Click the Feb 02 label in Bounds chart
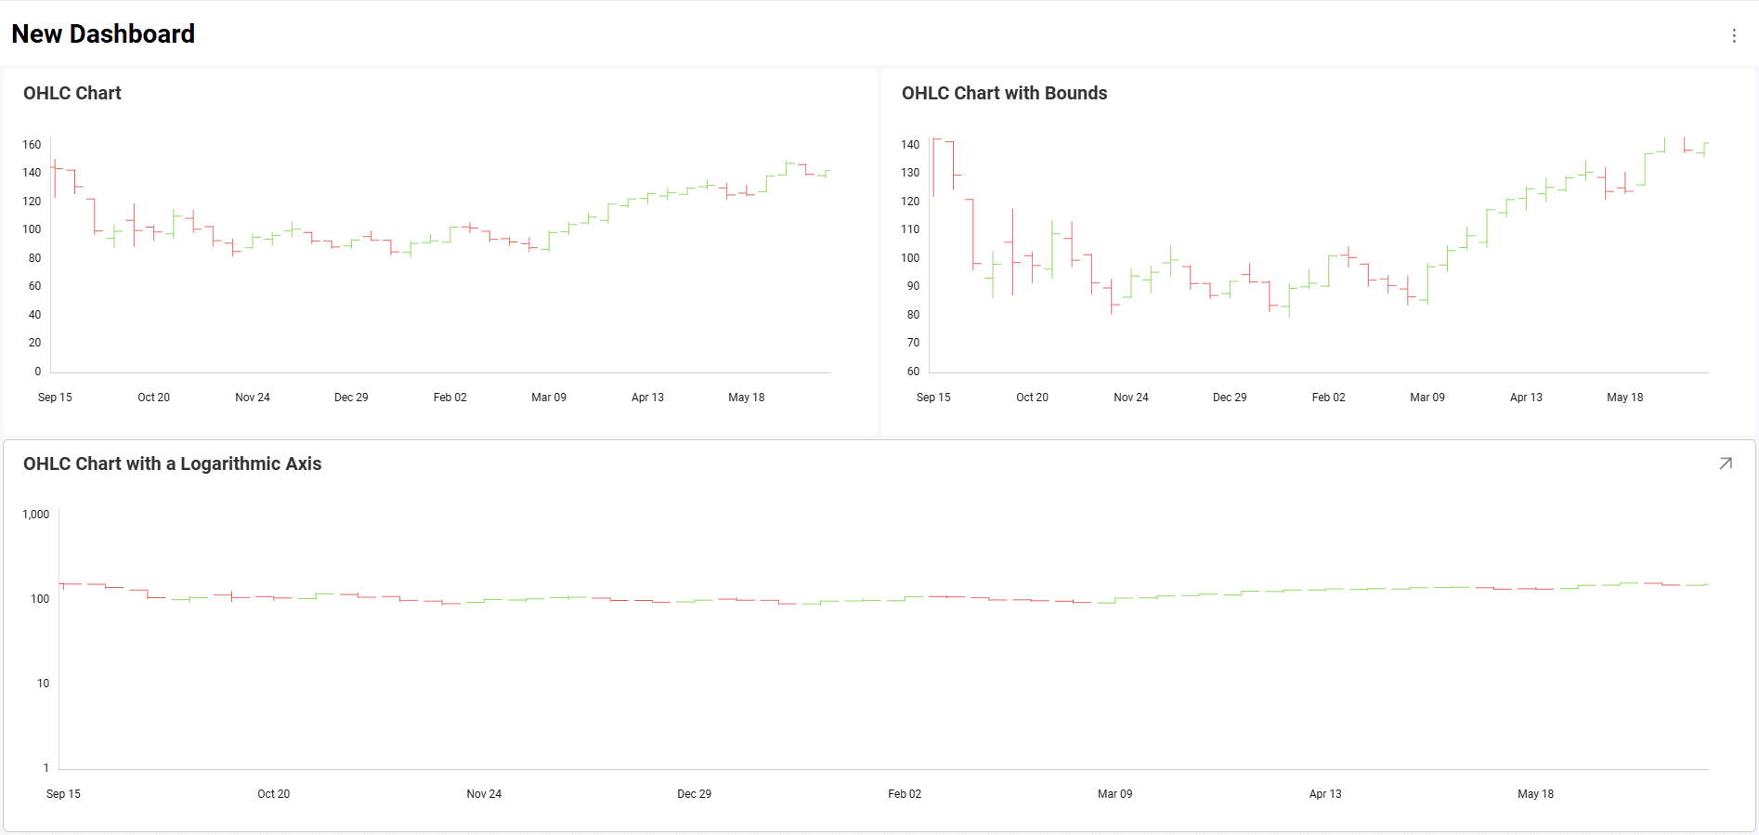 1329,398
